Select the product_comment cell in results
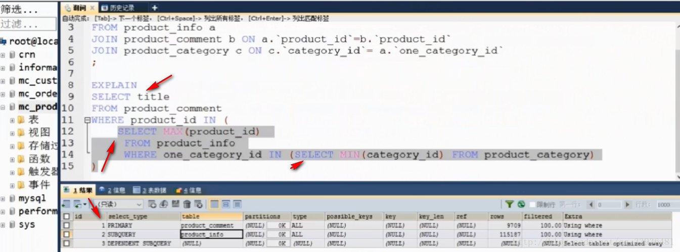The width and height of the screenshot is (680, 252). (212, 225)
